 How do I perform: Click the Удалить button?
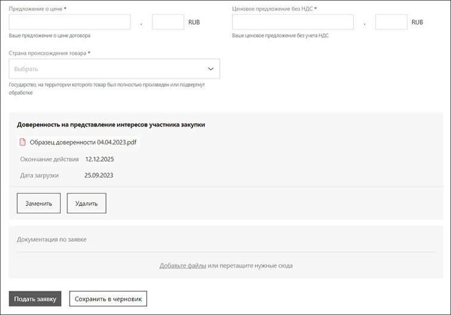86,203
